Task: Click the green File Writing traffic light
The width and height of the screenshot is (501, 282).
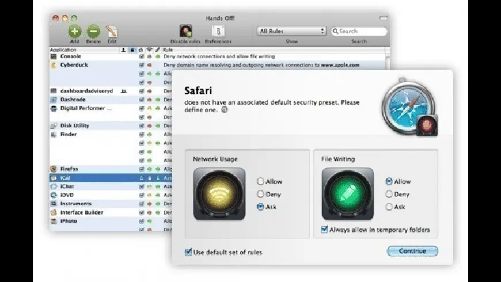Action: pyautogui.click(x=348, y=194)
